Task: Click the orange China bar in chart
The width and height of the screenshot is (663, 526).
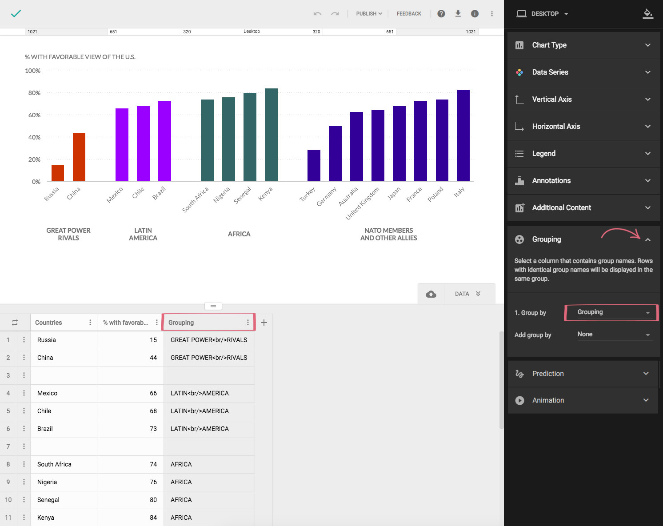Action: (79, 157)
